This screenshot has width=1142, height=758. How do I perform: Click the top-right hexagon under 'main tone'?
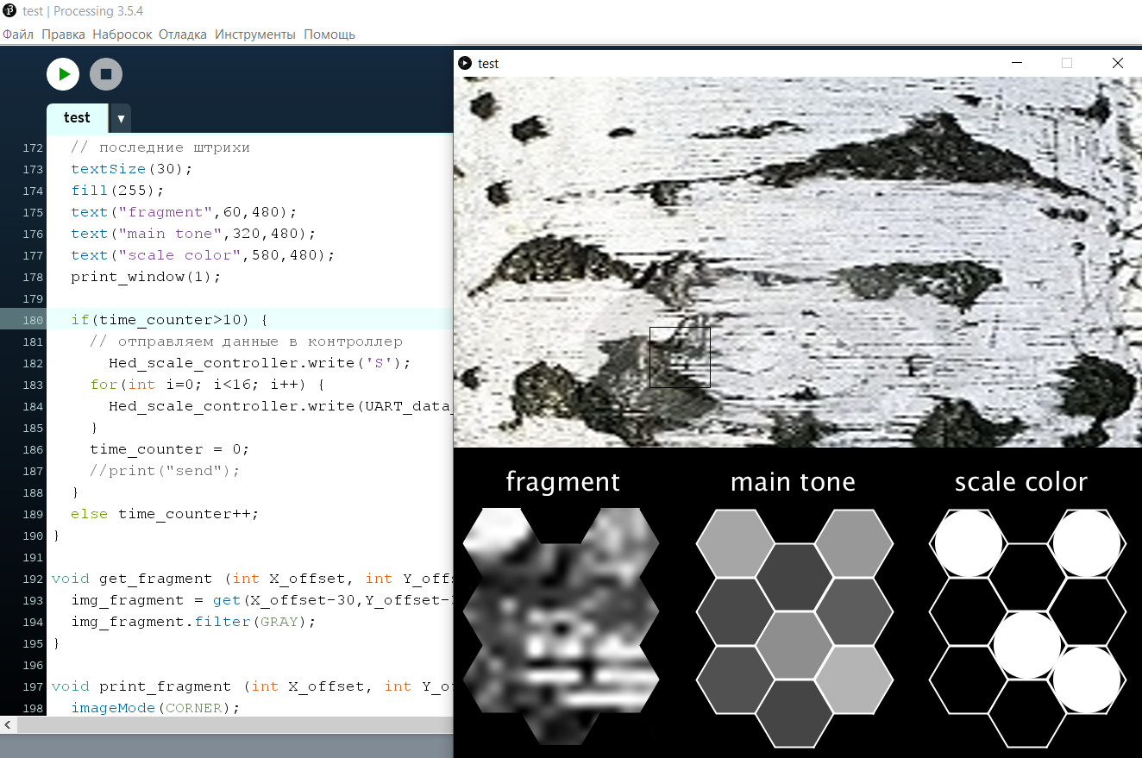853,544
